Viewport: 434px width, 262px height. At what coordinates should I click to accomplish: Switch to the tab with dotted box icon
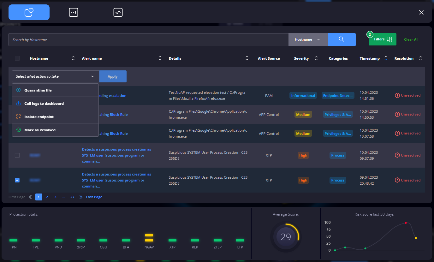pyautogui.click(x=74, y=12)
